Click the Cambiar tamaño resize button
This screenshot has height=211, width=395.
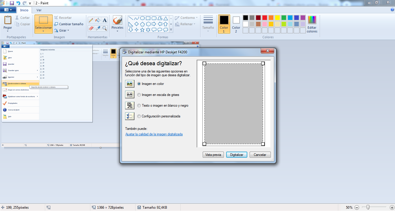(69, 24)
